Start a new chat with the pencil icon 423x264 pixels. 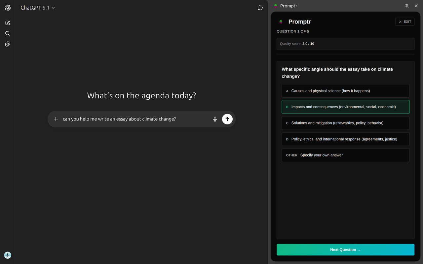pos(8,23)
